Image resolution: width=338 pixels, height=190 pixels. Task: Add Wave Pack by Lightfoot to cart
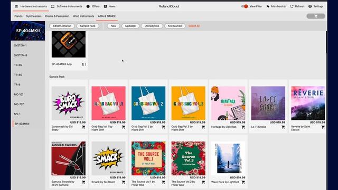[243, 182]
